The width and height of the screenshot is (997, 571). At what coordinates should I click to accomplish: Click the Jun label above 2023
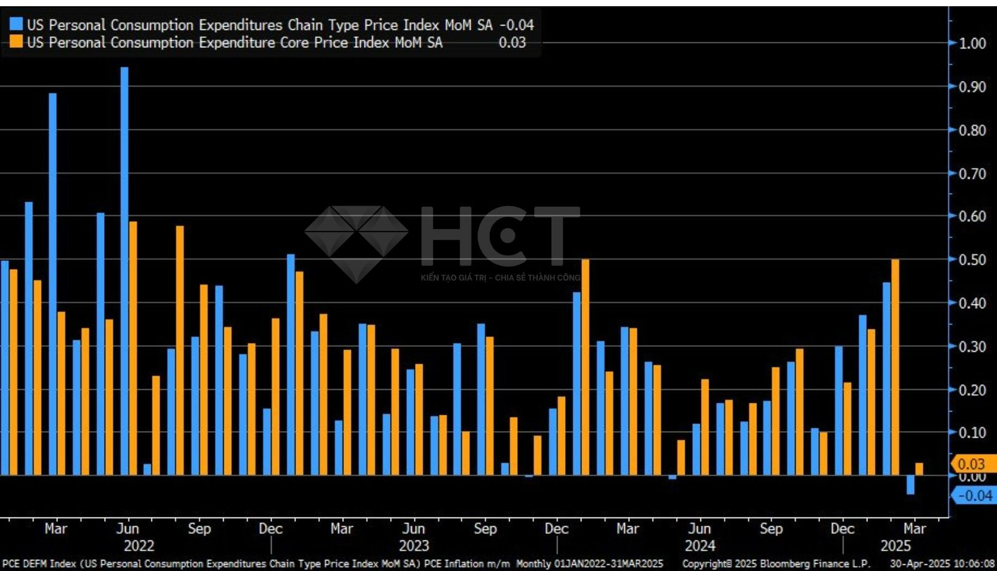[414, 529]
